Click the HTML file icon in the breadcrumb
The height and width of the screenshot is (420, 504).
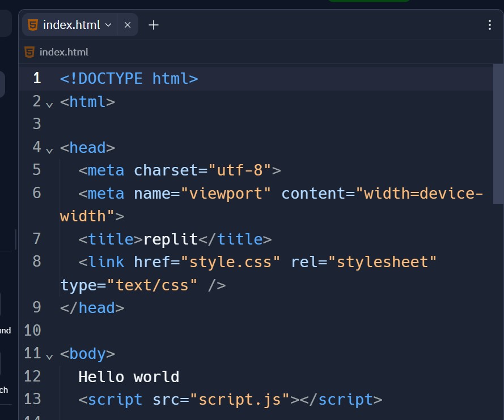[29, 52]
